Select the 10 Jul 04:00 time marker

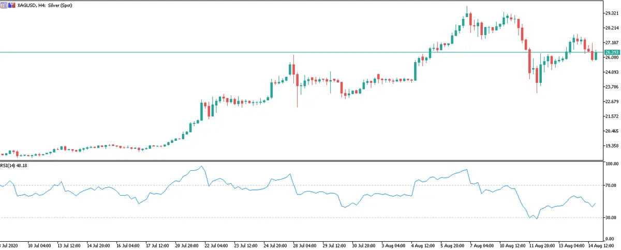point(39,244)
